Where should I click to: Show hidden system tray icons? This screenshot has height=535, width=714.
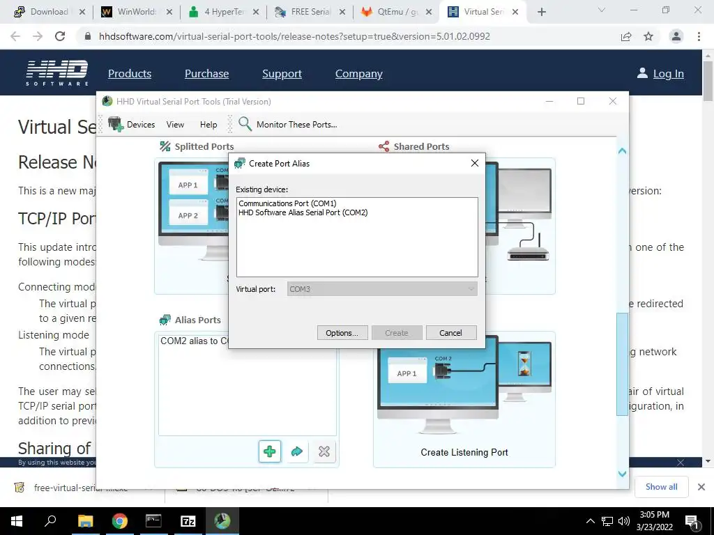tap(590, 521)
